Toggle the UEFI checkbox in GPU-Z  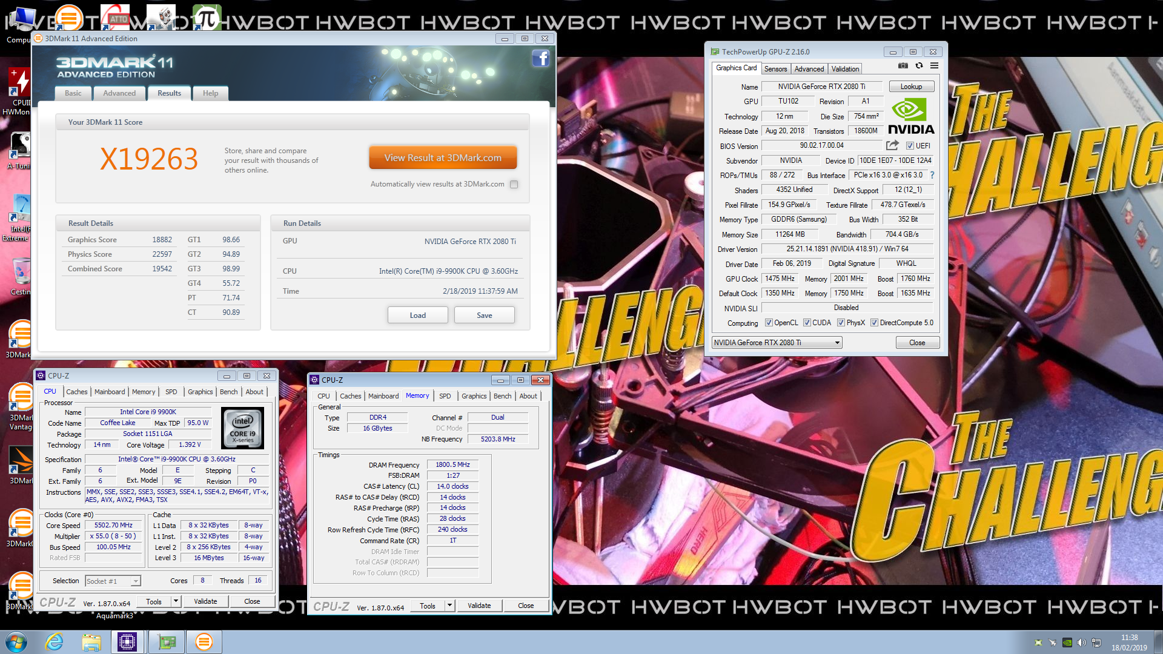910,146
